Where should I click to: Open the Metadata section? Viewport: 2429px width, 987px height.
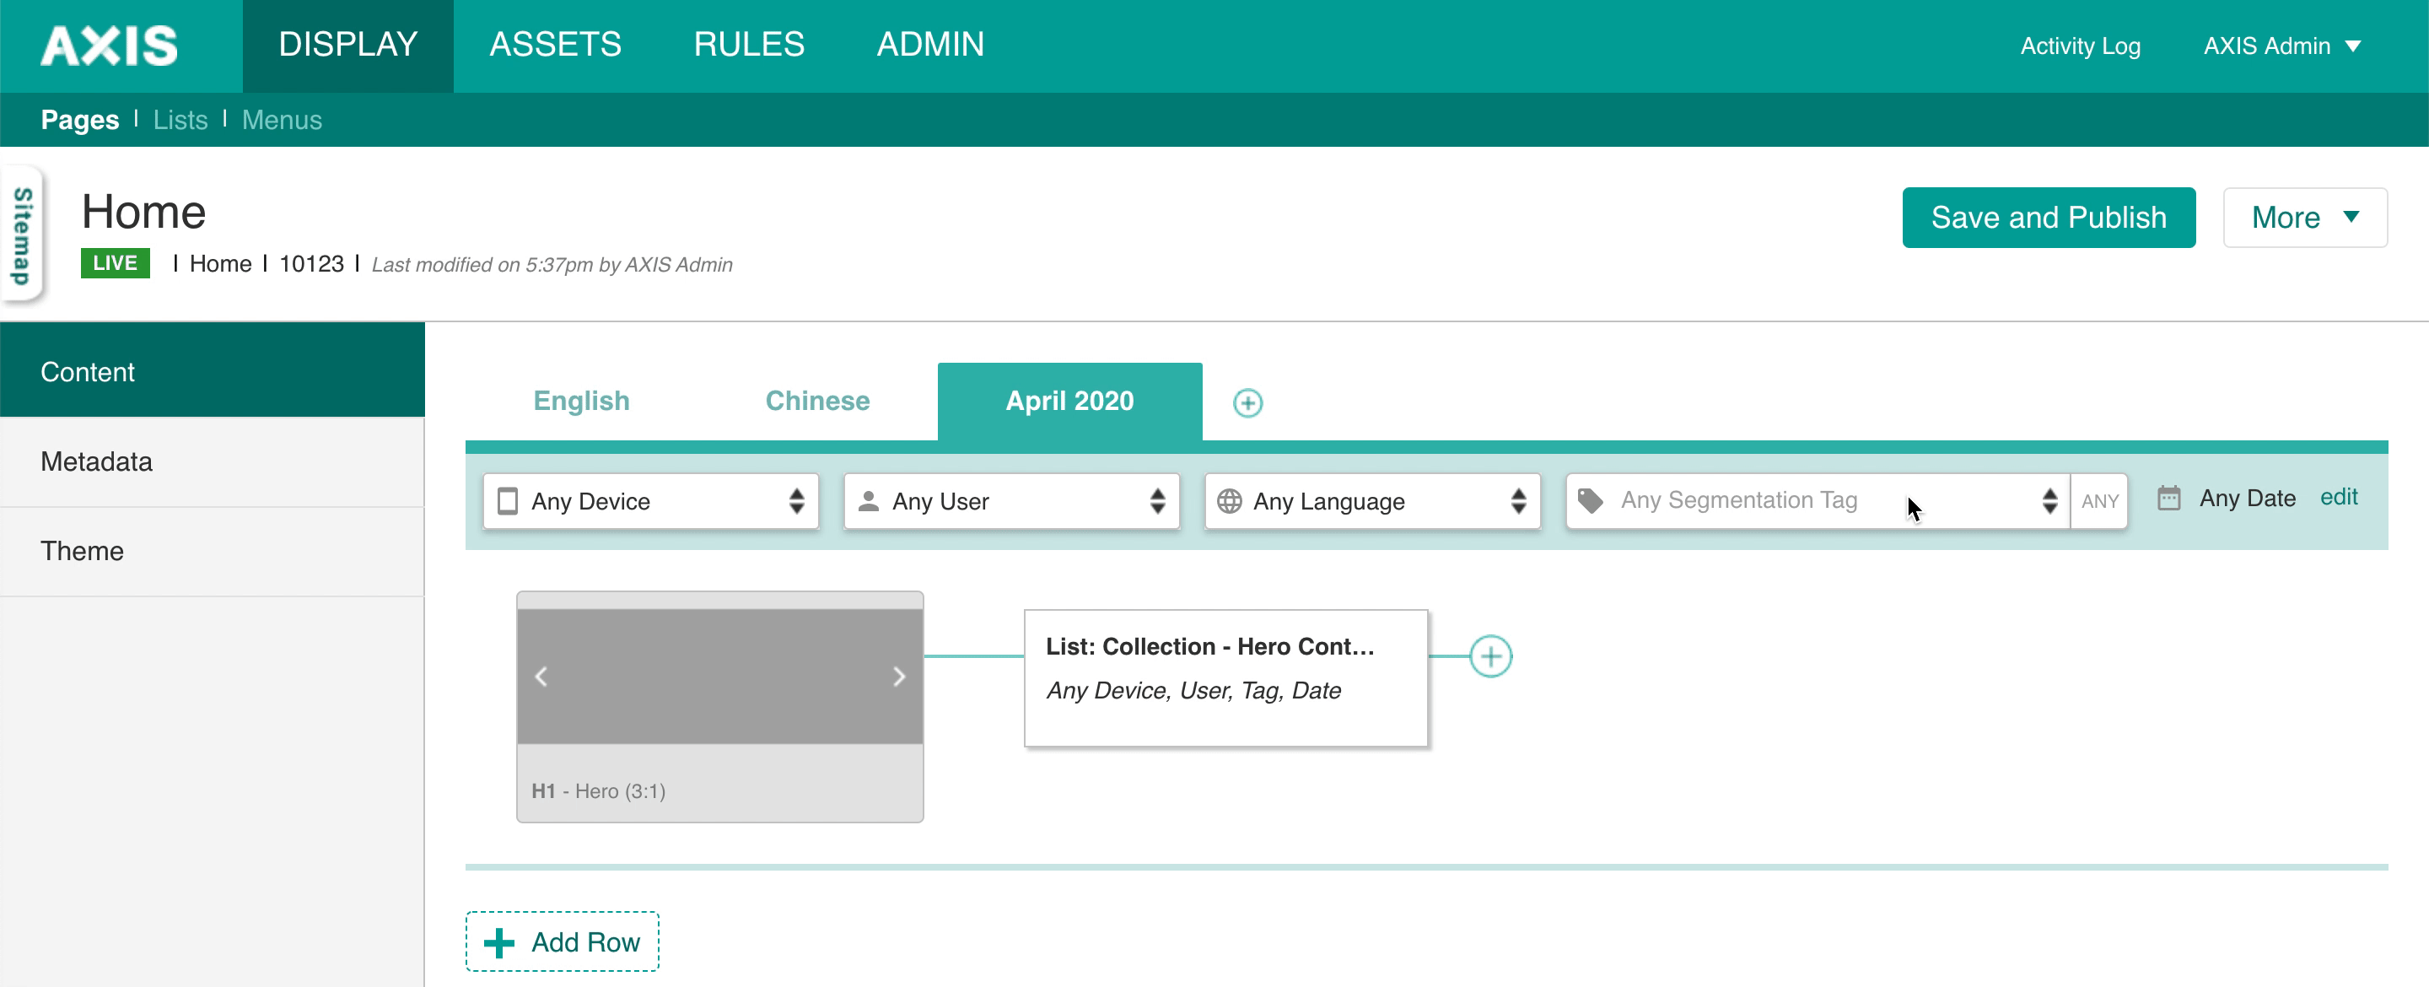coord(213,461)
